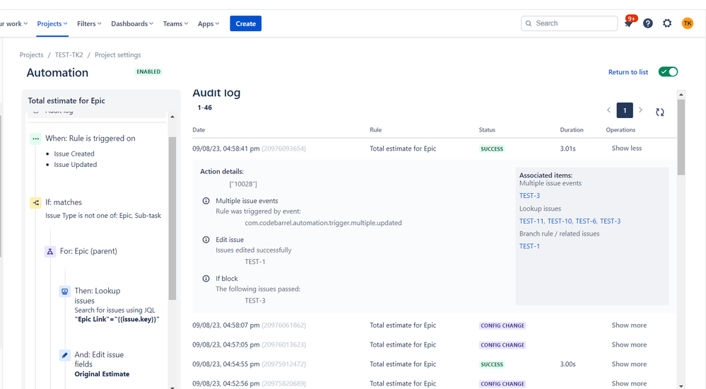Go to Projects in the breadcrumb
The width and height of the screenshot is (706, 389).
pyautogui.click(x=32, y=55)
